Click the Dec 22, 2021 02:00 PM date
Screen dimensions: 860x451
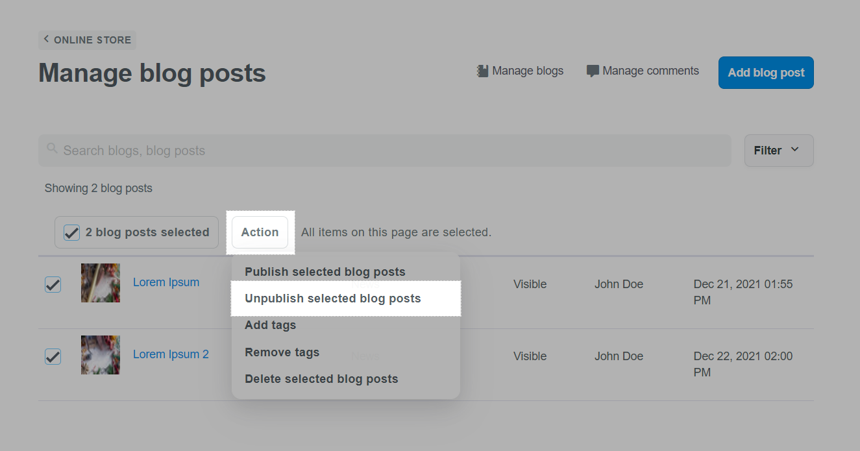point(743,364)
